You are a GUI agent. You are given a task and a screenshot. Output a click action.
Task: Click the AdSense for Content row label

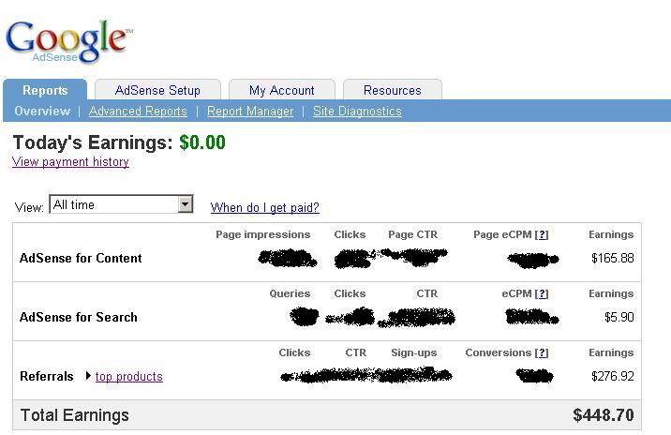(x=81, y=258)
